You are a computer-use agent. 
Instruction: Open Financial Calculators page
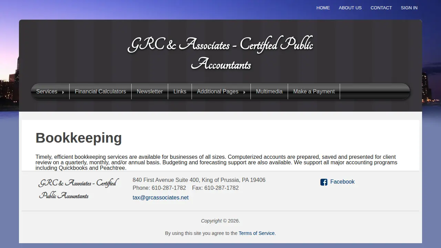[x=100, y=91]
